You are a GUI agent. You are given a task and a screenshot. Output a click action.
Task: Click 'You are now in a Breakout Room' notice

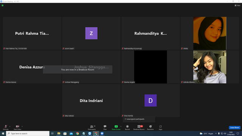click(78, 70)
